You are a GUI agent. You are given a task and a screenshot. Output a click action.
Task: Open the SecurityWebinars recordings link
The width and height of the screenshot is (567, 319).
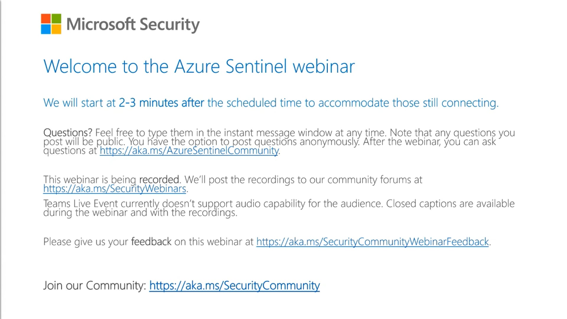pos(115,188)
